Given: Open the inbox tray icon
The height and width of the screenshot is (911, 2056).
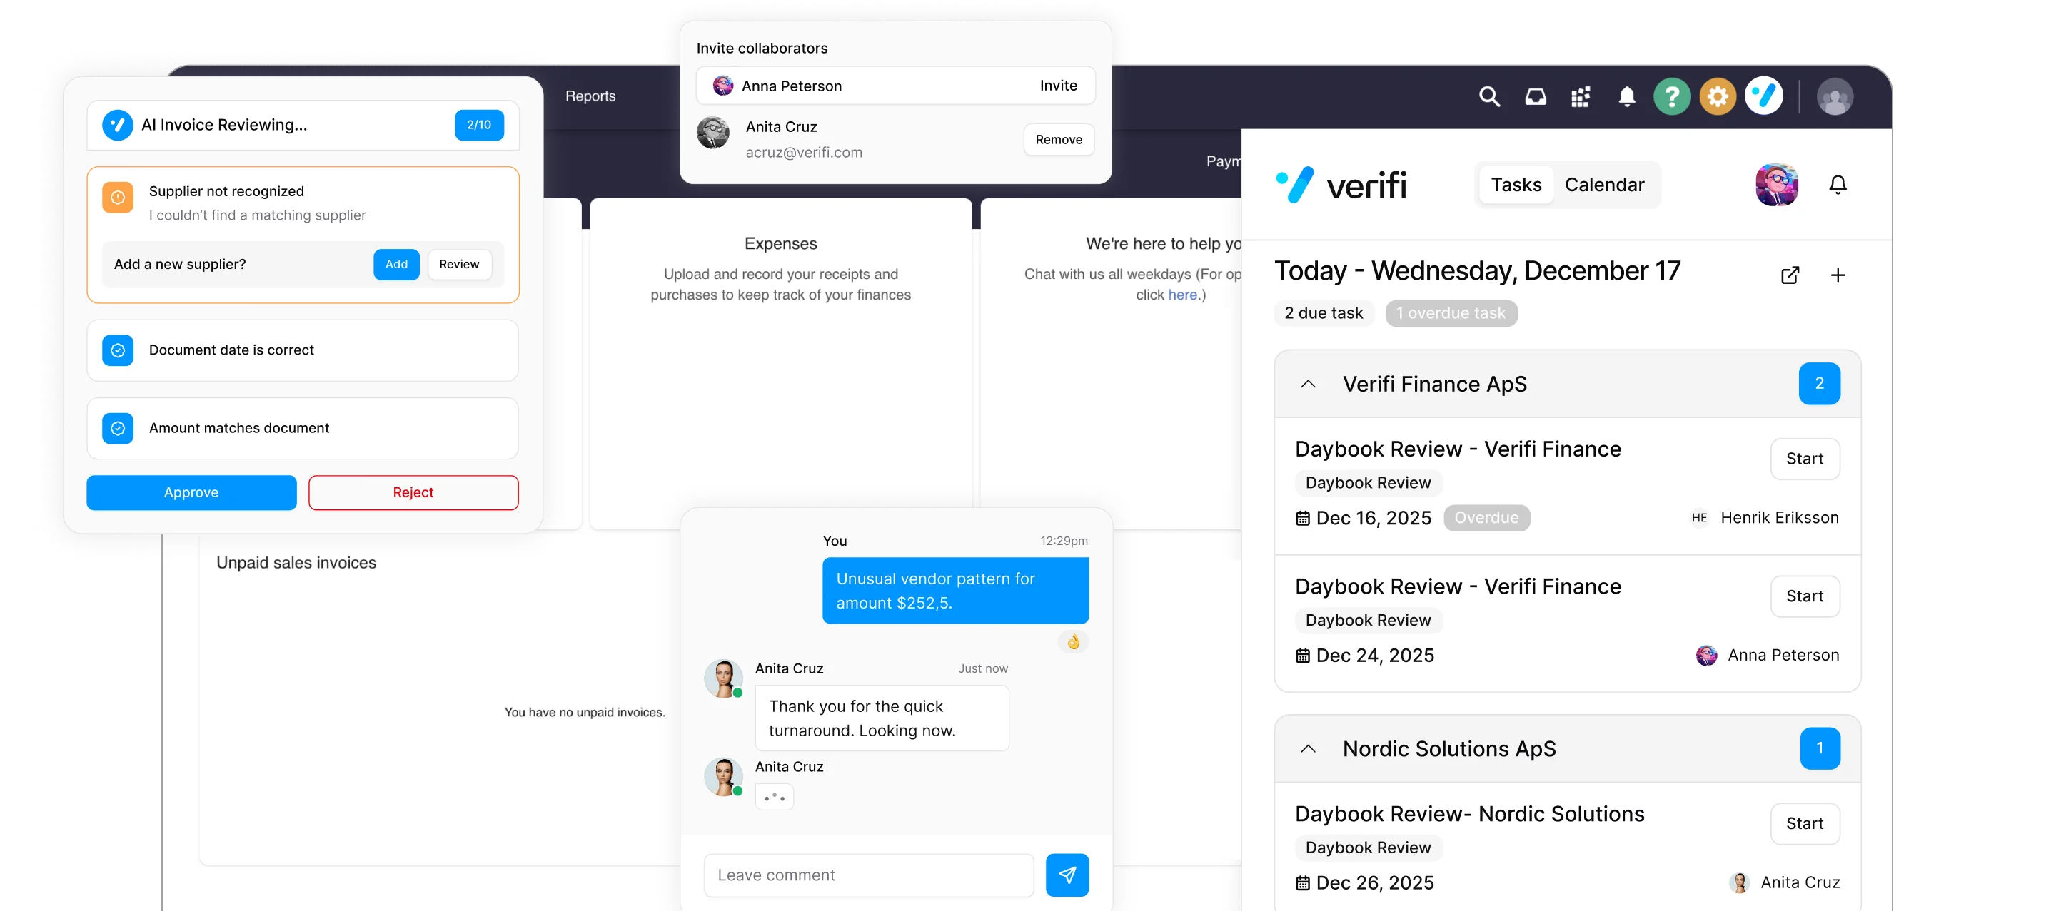Looking at the screenshot, I should click(x=1535, y=96).
